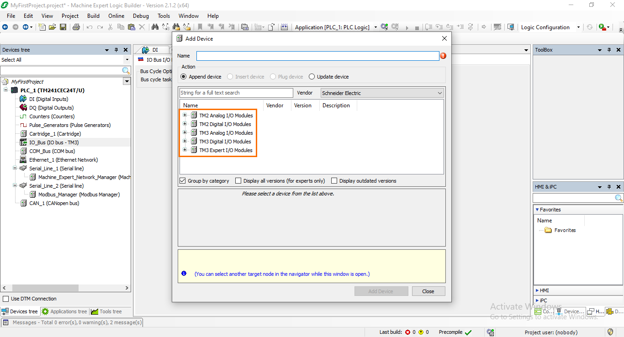
Task: Select Modbus_Manager (Modbus Manager) tree item
Action: [x=74, y=195]
